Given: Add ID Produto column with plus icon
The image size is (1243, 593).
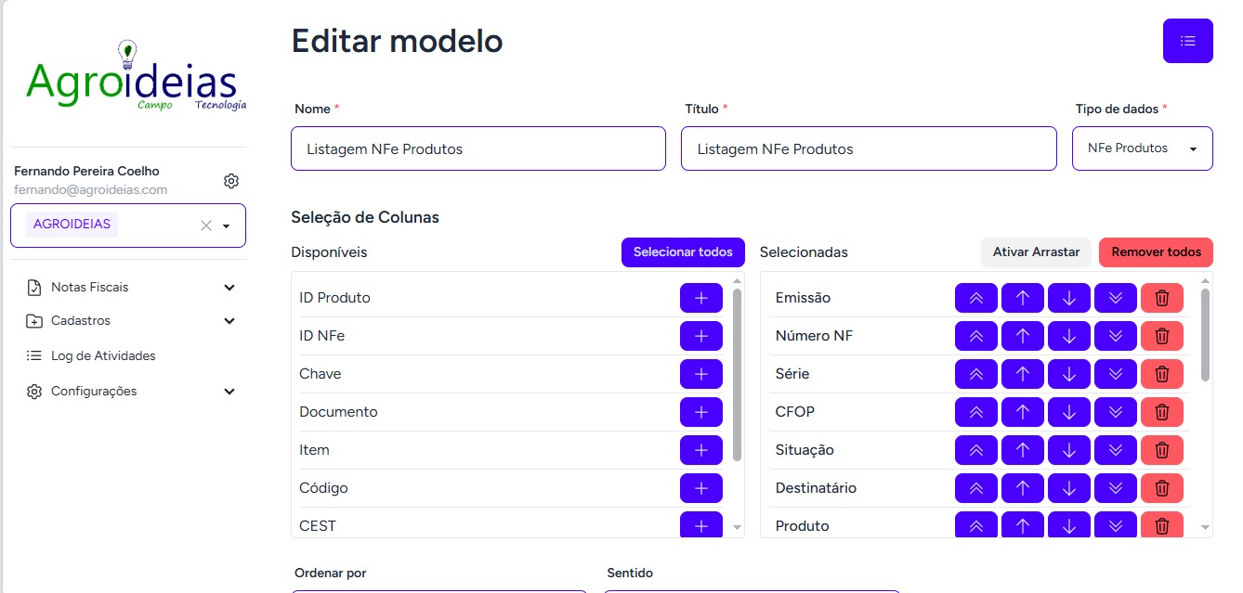Looking at the screenshot, I should (x=700, y=298).
